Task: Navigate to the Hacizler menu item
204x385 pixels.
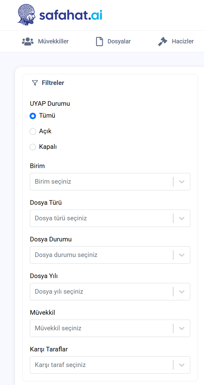Action: [183, 42]
